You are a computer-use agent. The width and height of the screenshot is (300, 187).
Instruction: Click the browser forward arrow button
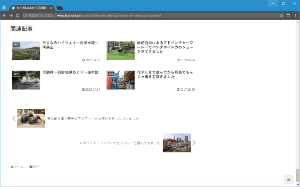pos(11,15)
